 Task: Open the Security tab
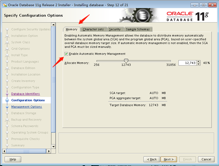tap(115, 29)
